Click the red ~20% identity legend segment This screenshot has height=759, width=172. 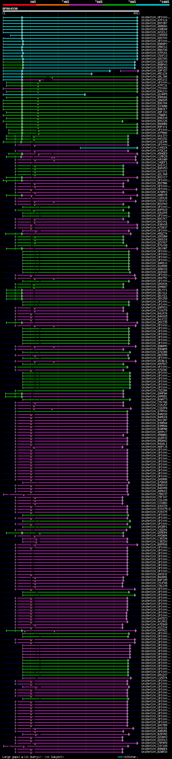(19, 5)
